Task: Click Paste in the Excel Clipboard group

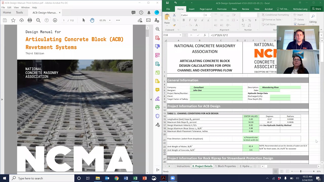Action: [x=167, y=19]
